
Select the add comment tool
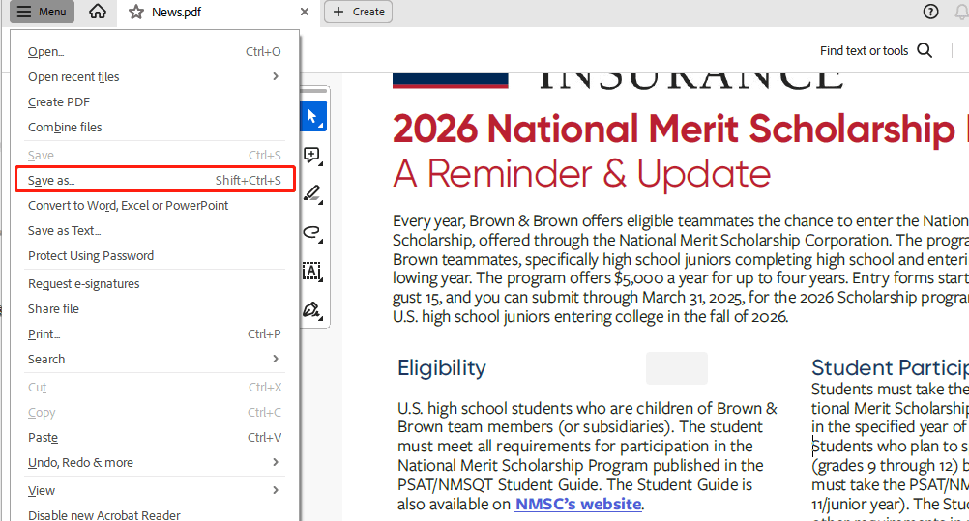pyautogui.click(x=312, y=155)
